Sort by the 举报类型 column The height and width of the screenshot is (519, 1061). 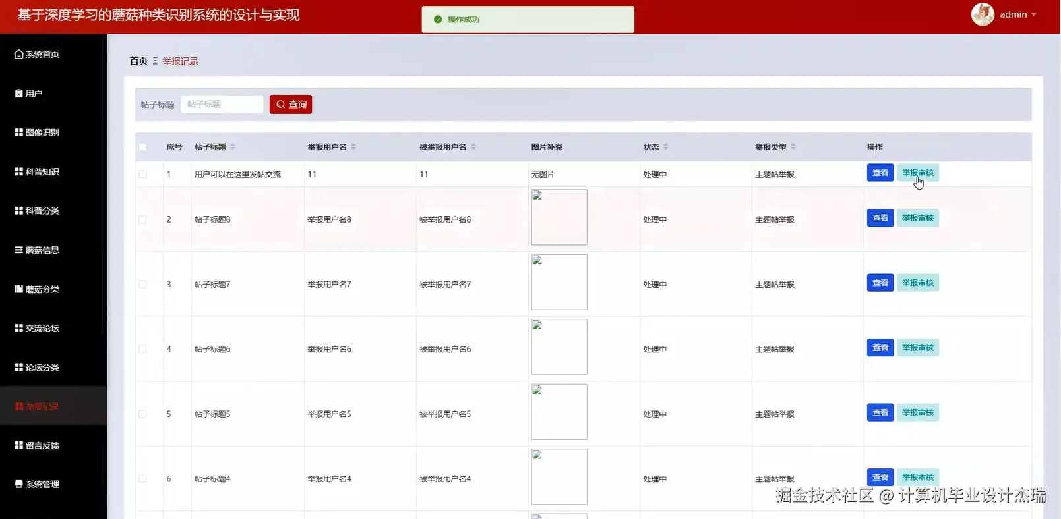(x=793, y=147)
